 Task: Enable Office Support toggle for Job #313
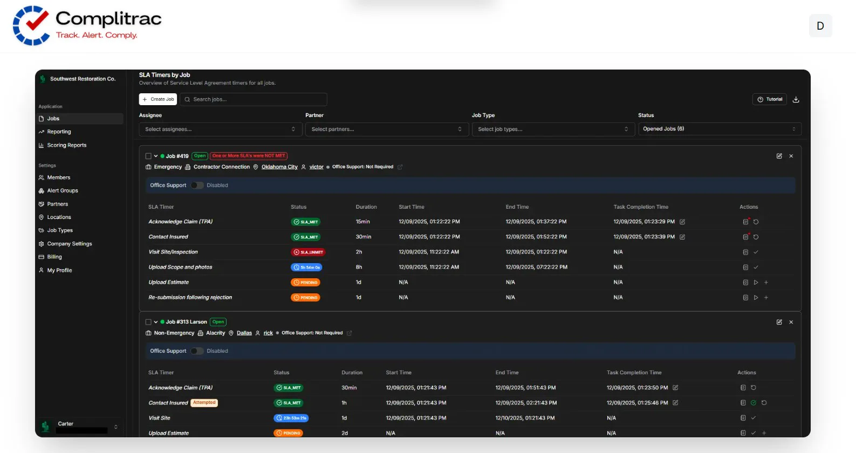[197, 351]
